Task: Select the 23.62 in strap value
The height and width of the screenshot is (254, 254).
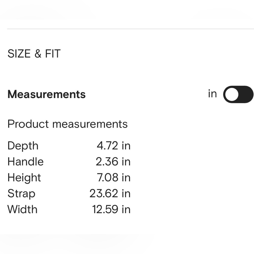Action: 110,193
